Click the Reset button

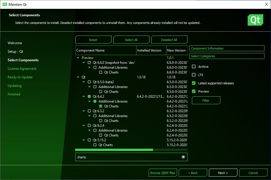coord(93,40)
